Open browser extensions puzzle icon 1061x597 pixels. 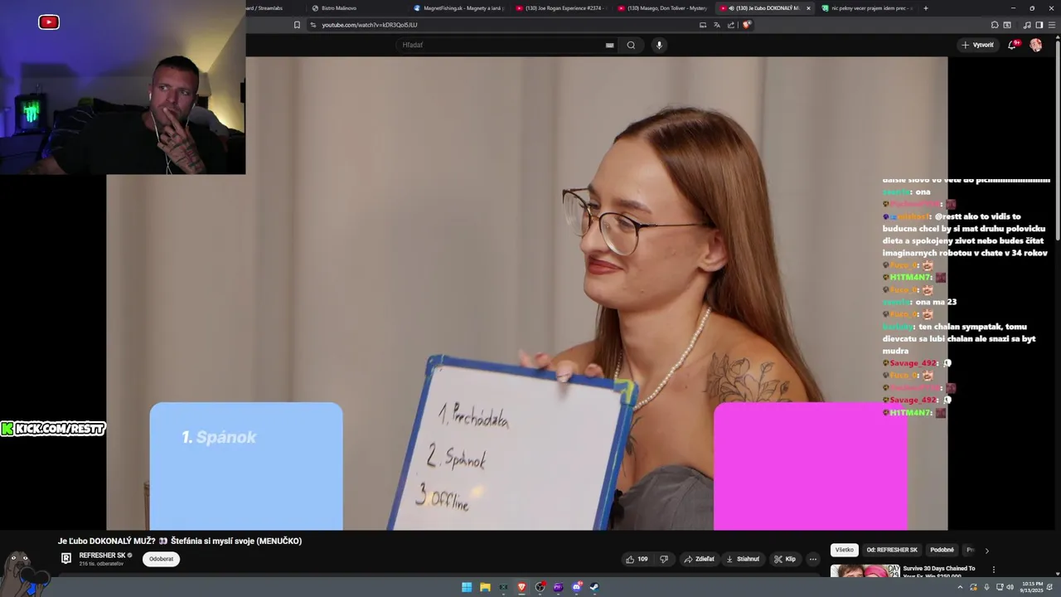click(x=995, y=25)
